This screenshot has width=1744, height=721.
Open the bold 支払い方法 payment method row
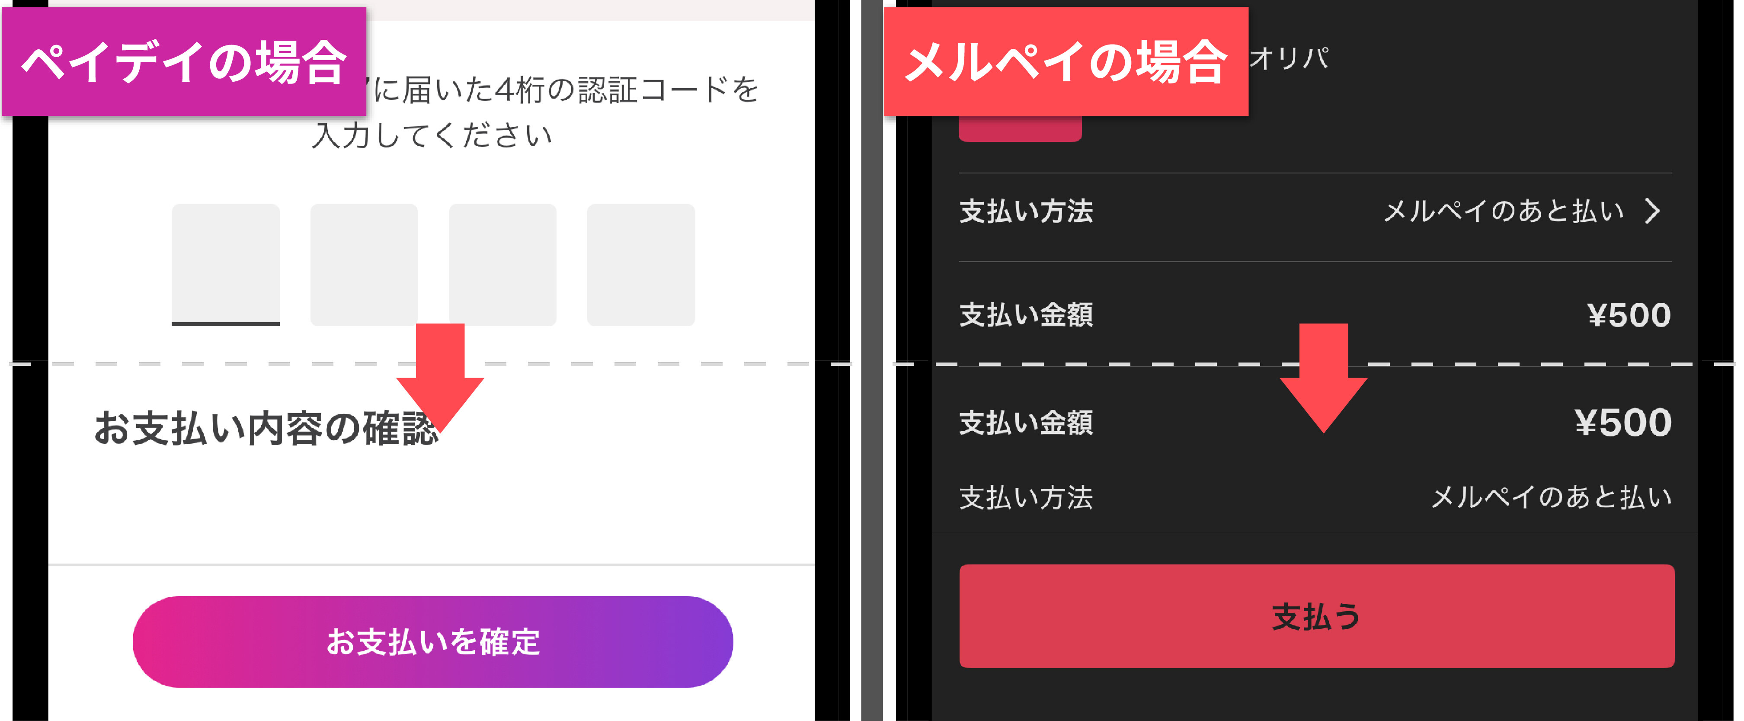[x=1026, y=211]
